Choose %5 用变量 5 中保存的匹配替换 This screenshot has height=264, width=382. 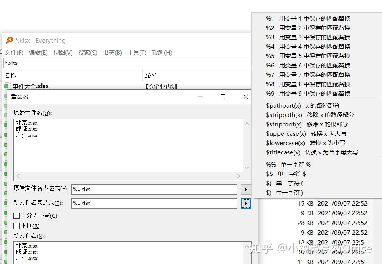308,56
